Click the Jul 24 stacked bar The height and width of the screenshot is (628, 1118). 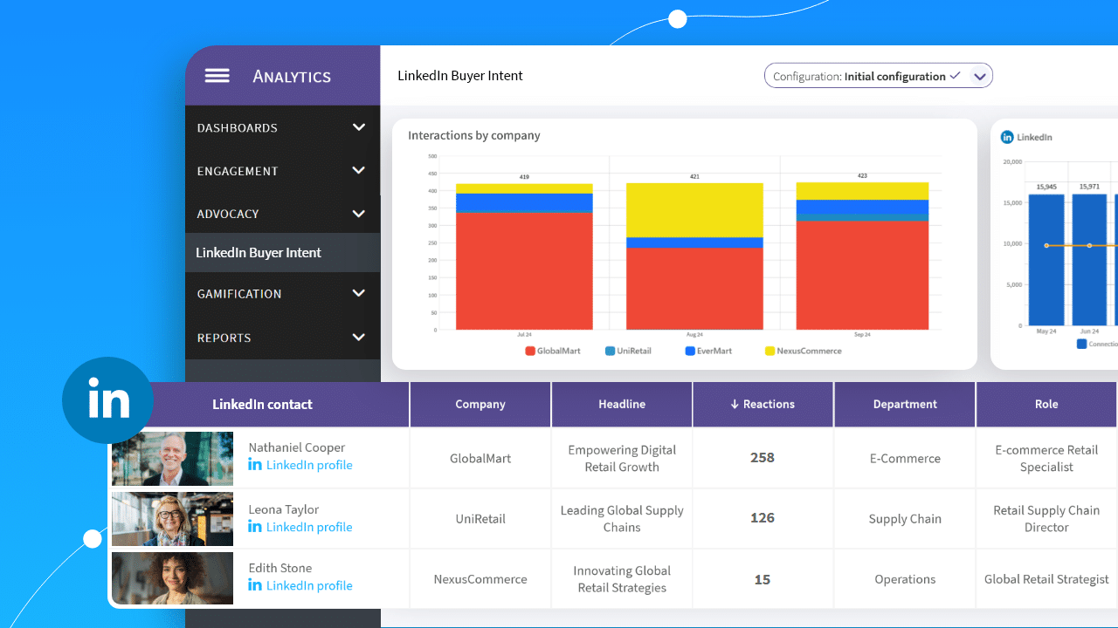pos(524,256)
